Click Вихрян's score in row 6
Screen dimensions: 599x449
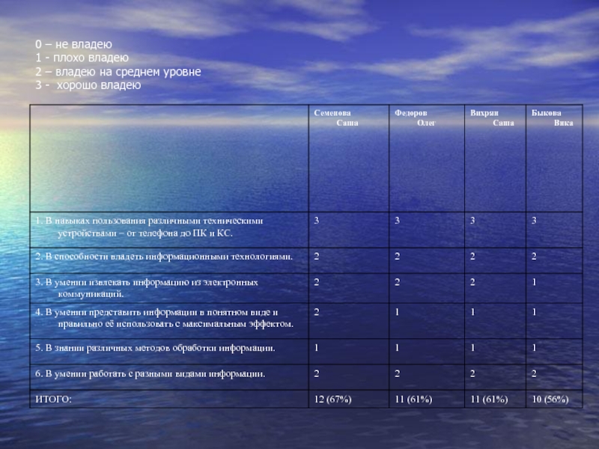472,373
